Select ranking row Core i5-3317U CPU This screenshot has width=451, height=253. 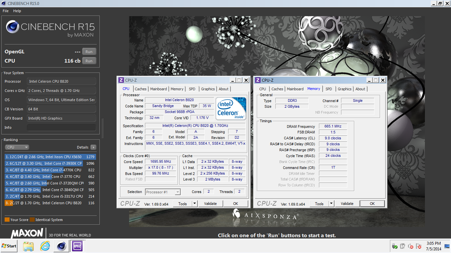pyautogui.click(x=50, y=196)
